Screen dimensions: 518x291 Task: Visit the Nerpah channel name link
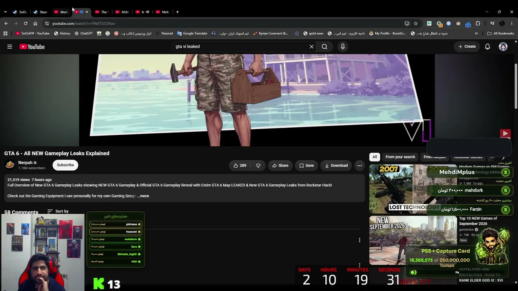[25, 162]
